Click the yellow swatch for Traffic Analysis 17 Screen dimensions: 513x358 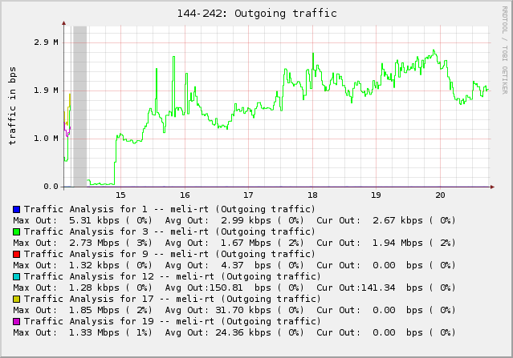pyautogui.click(x=16, y=299)
